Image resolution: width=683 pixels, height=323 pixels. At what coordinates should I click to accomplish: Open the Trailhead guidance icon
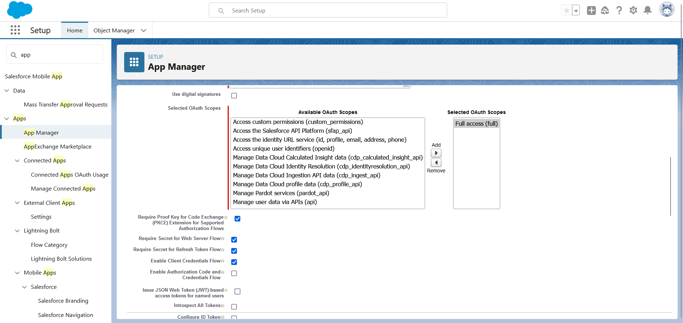(x=605, y=10)
